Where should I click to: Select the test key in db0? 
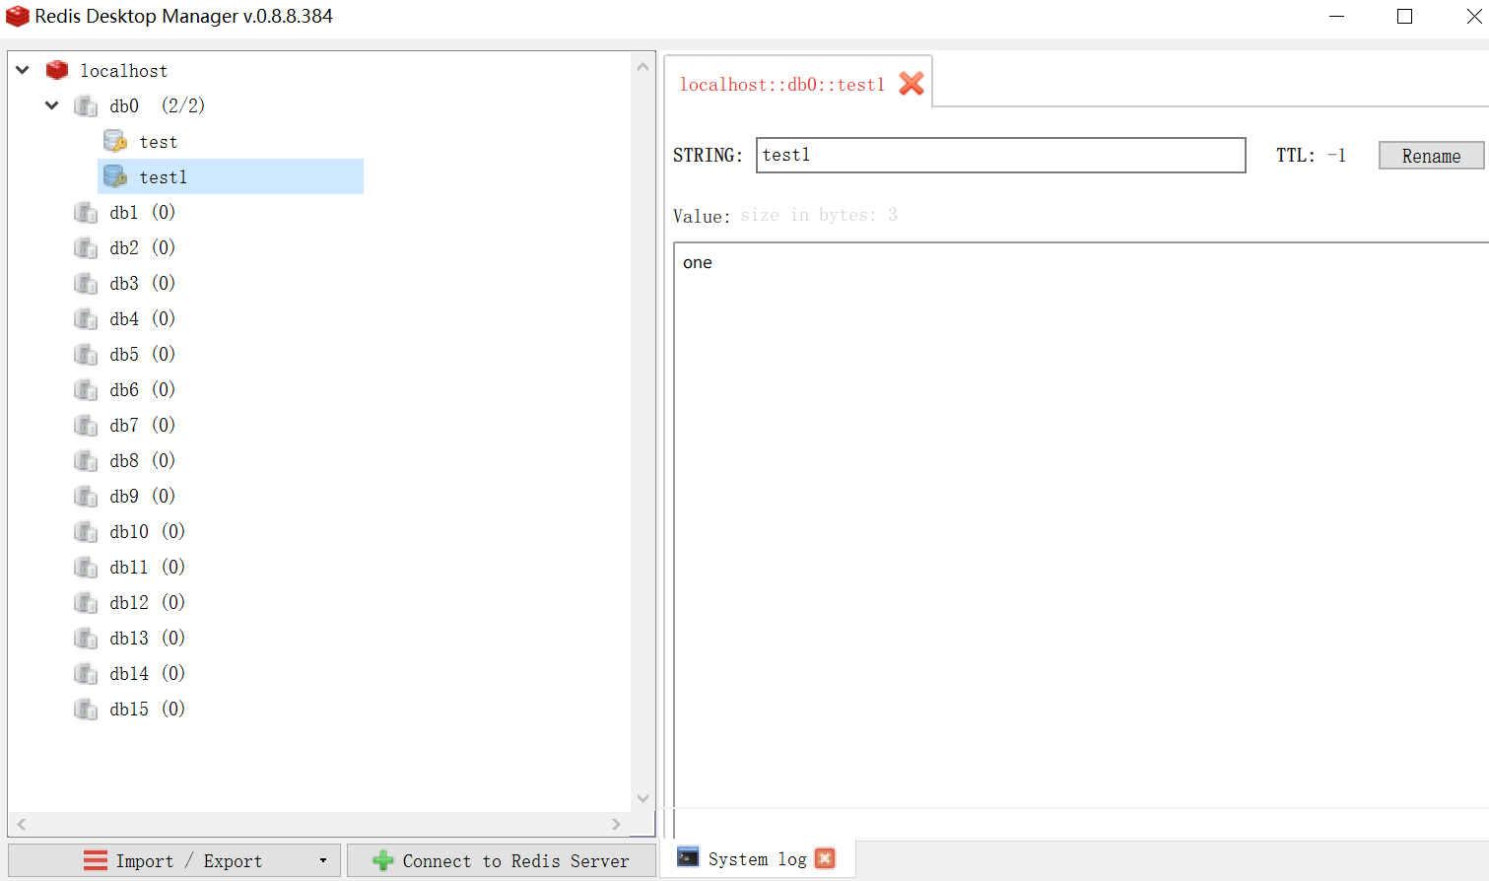pos(158,142)
